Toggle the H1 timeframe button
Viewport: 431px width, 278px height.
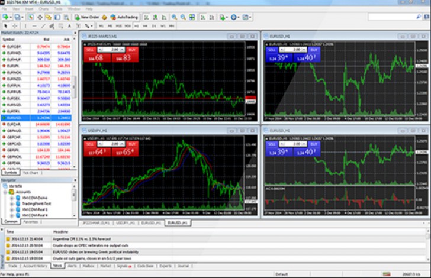pyautogui.click(x=136, y=26)
